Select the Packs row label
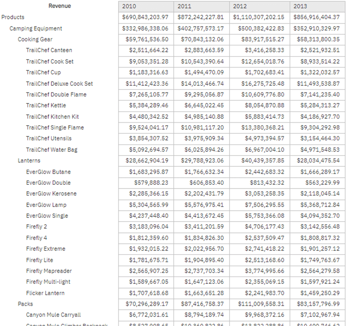347x326 pixels. point(25,304)
